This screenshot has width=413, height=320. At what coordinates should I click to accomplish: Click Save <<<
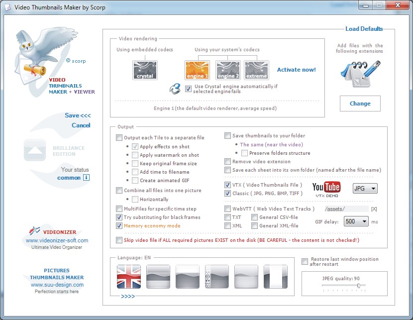[x=78, y=115]
